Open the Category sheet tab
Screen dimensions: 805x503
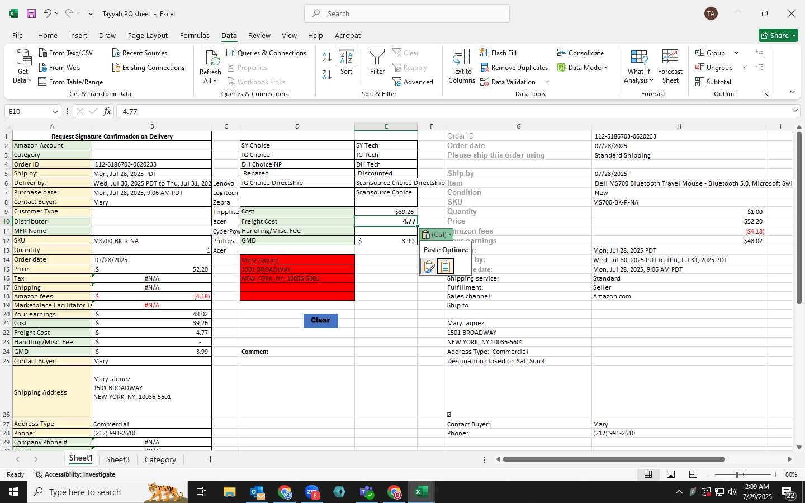[x=160, y=459]
